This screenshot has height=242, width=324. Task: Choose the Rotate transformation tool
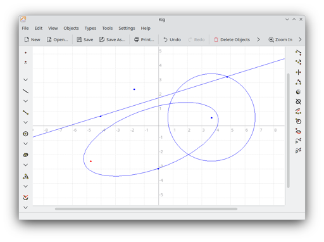[x=298, y=82]
